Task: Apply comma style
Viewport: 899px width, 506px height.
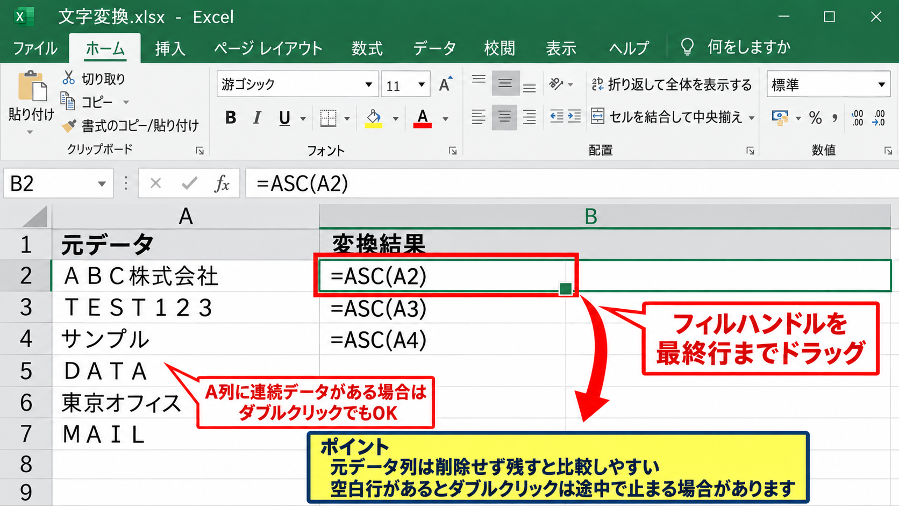Action: (x=834, y=117)
